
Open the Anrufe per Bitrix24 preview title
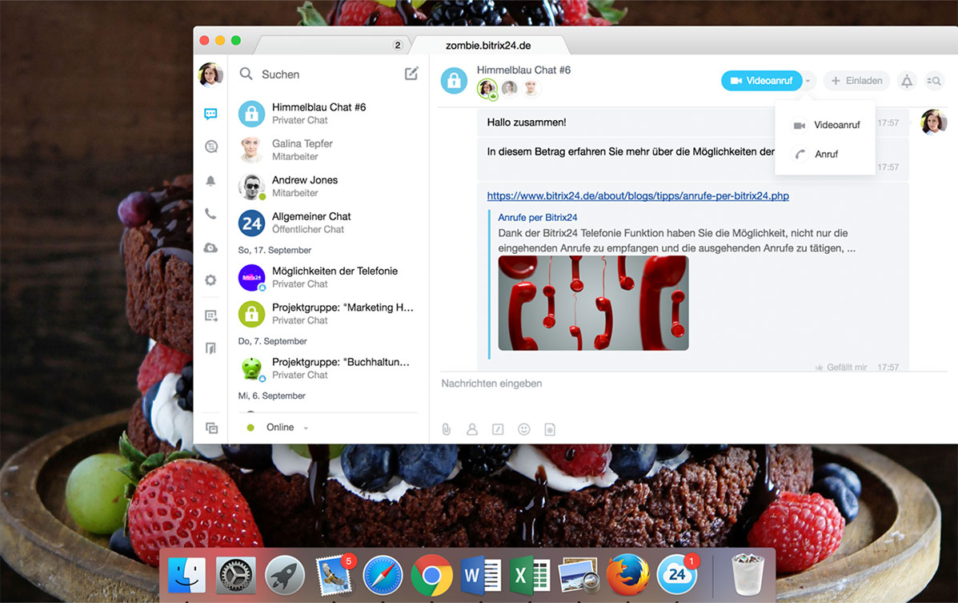tap(538, 217)
